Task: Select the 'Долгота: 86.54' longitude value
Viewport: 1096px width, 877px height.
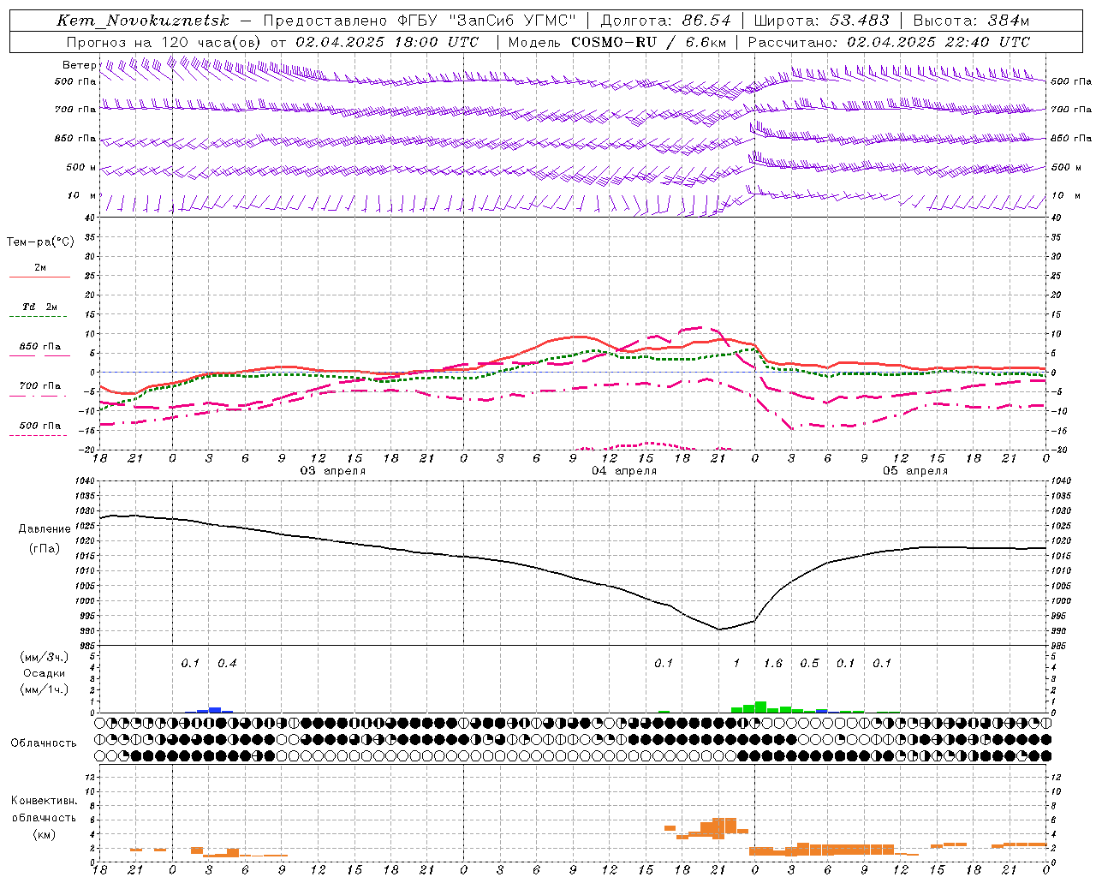Action: [665, 21]
